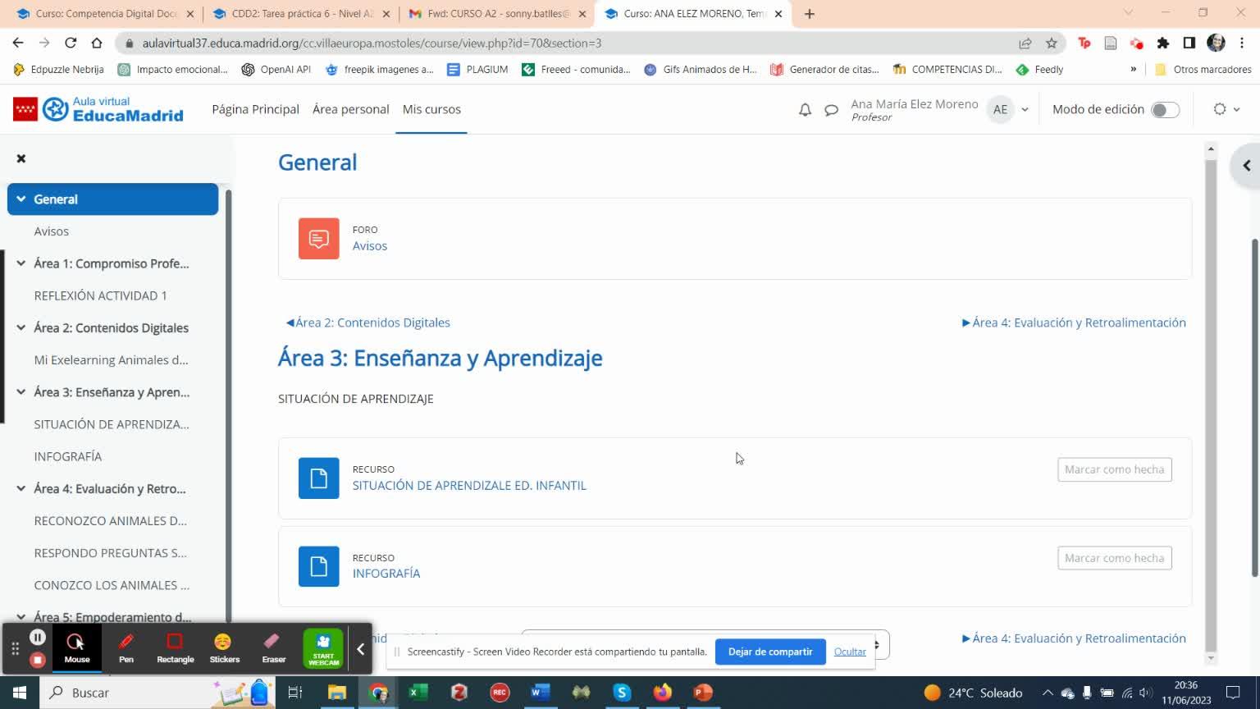Reload the page in Chrome
Screen dimensions: 1260x709
click(71, 43)
